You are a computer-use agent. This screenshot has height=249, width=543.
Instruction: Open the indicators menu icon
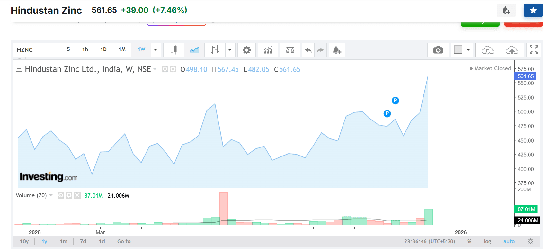(x=268, y=50)
